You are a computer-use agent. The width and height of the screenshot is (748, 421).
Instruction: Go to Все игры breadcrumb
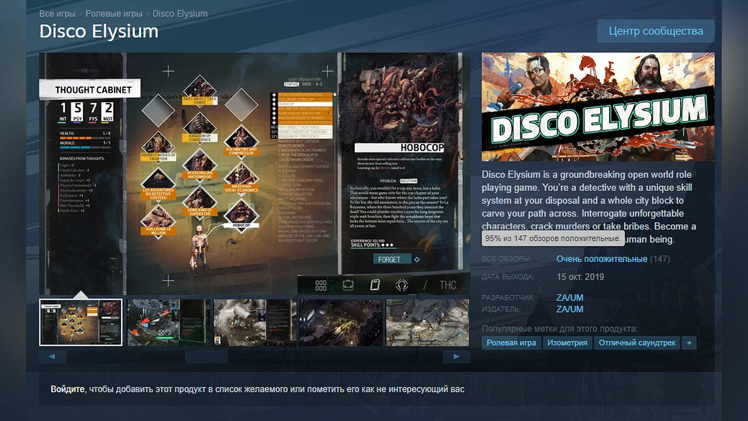point(57,13)
